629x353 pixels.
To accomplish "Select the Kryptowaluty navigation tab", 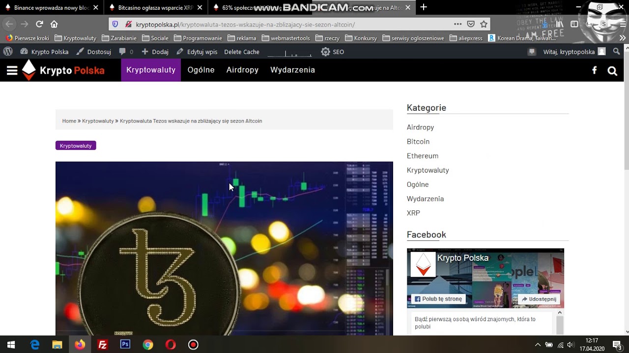I will [x=151, y=70].
